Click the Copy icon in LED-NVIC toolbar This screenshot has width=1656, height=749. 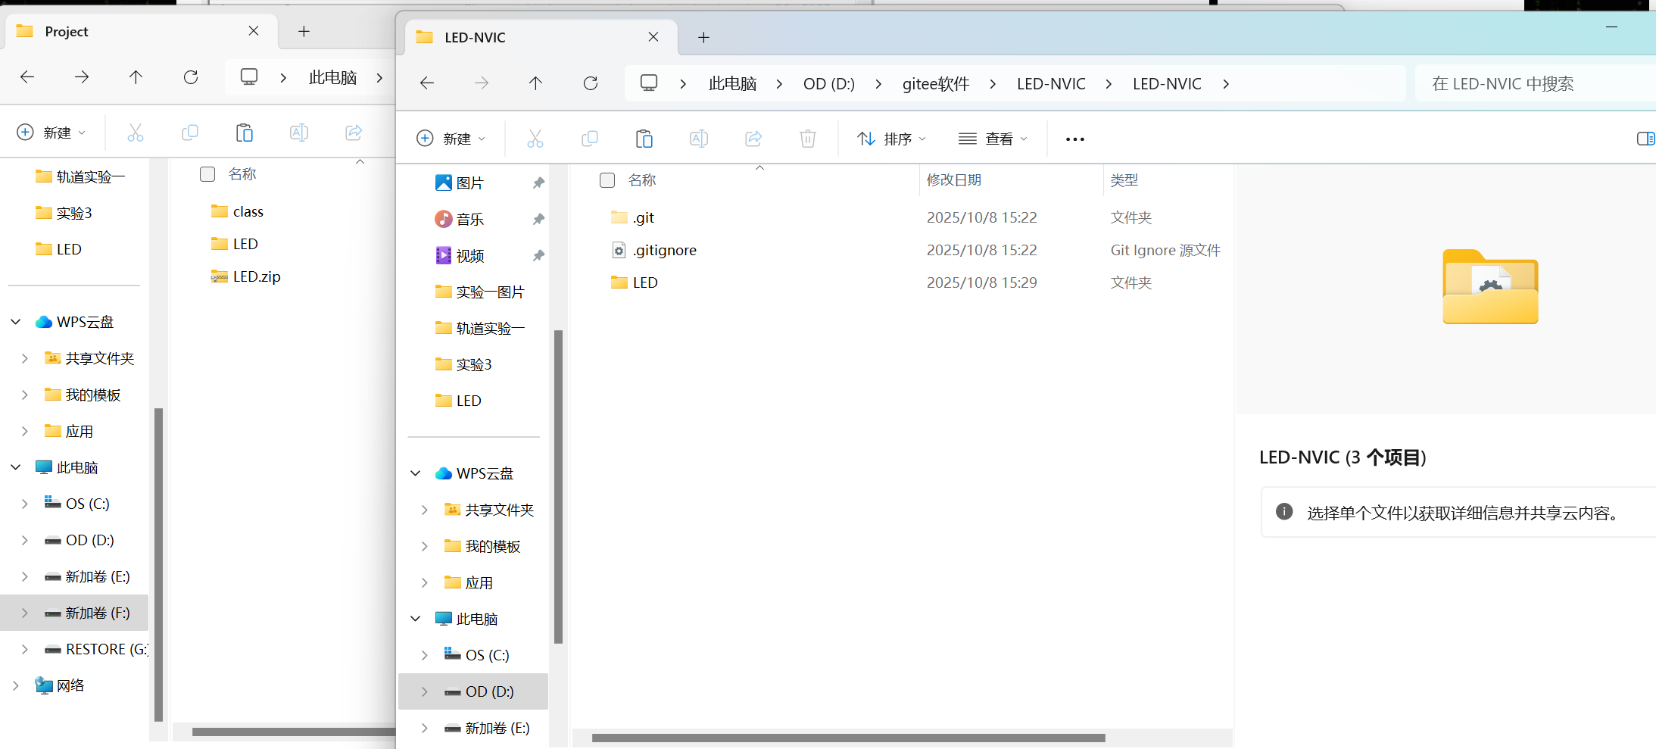[590, 139]
